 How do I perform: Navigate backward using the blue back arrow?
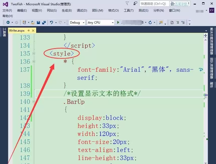pos(8,22)
